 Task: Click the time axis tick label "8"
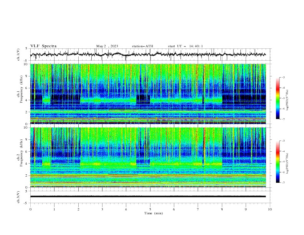click(222, 209)
